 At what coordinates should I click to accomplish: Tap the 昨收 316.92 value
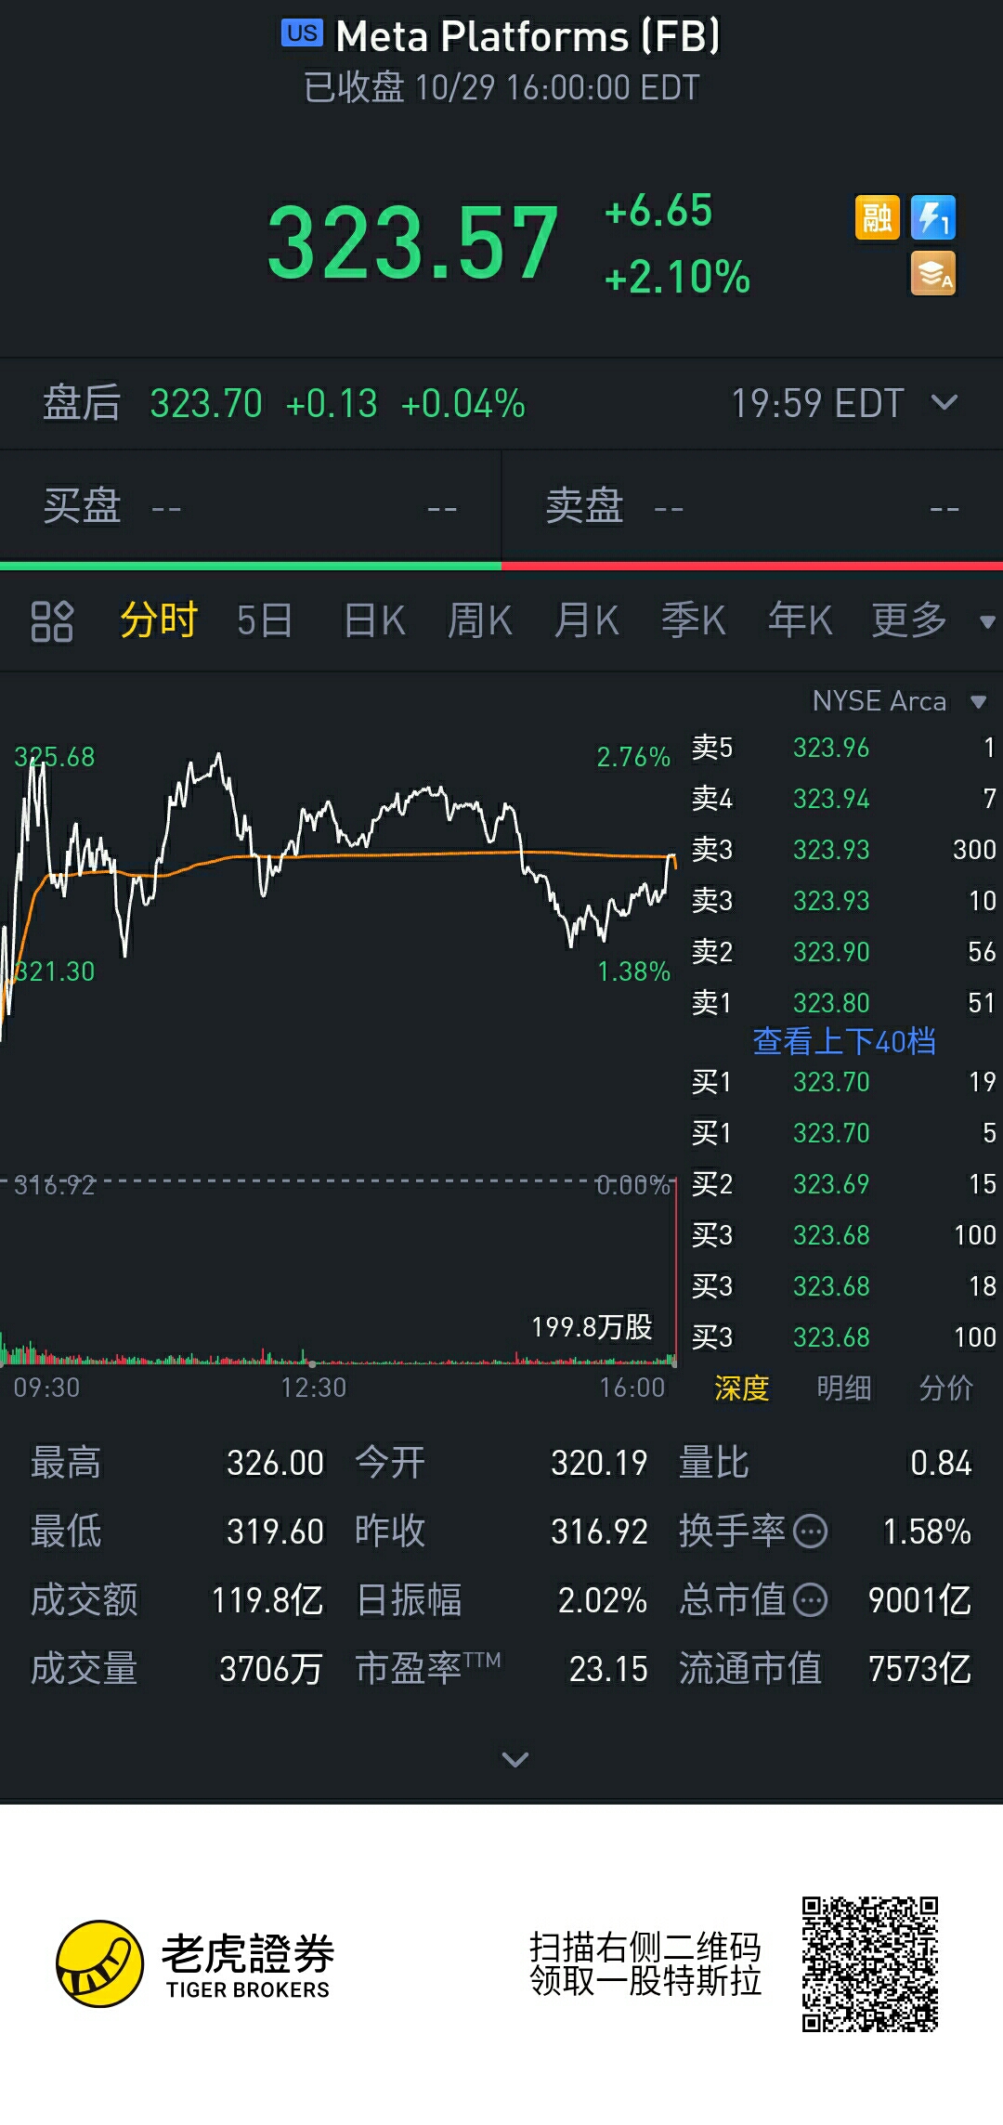[x=599, y=1532]
